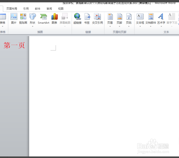Expand the 屏幕截图 dropdown arrow
Screen dimensions: 179x158
coord(65,26)
